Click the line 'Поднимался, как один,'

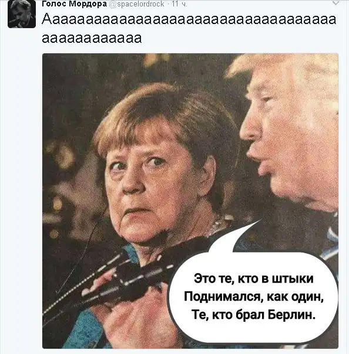[254, 296]
